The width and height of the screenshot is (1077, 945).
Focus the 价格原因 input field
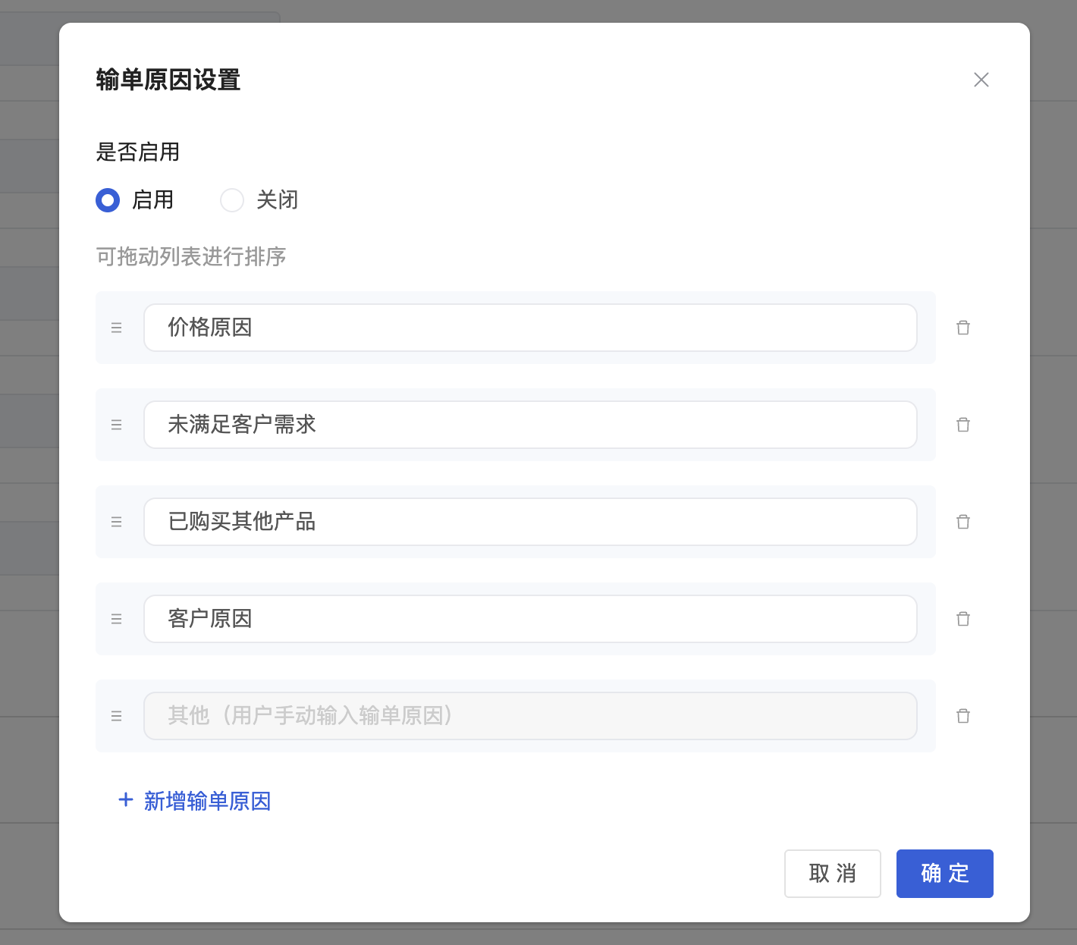click(530, 328)
